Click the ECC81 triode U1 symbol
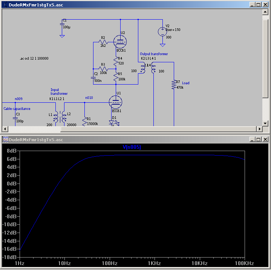271x270 pixels. (x=115, y=102)
